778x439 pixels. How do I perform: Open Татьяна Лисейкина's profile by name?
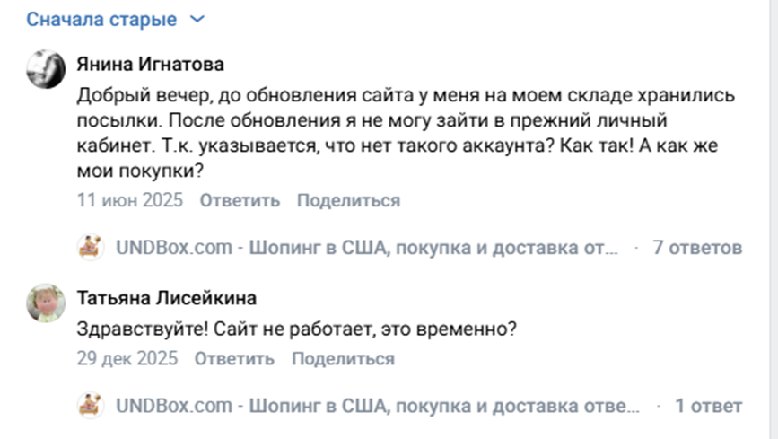click(x=167, y=298)
